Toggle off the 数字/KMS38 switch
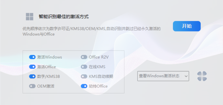Image resolution: width=223 pixels, height=105 pixels. click(32, 77)
